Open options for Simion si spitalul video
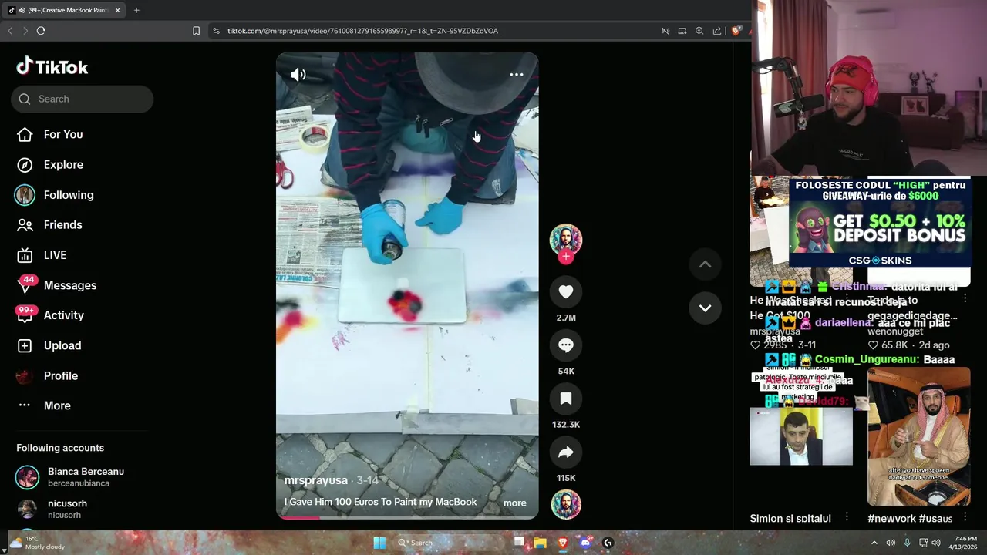The height and width of the screenshot is (555, 987). tap(847, 517)
